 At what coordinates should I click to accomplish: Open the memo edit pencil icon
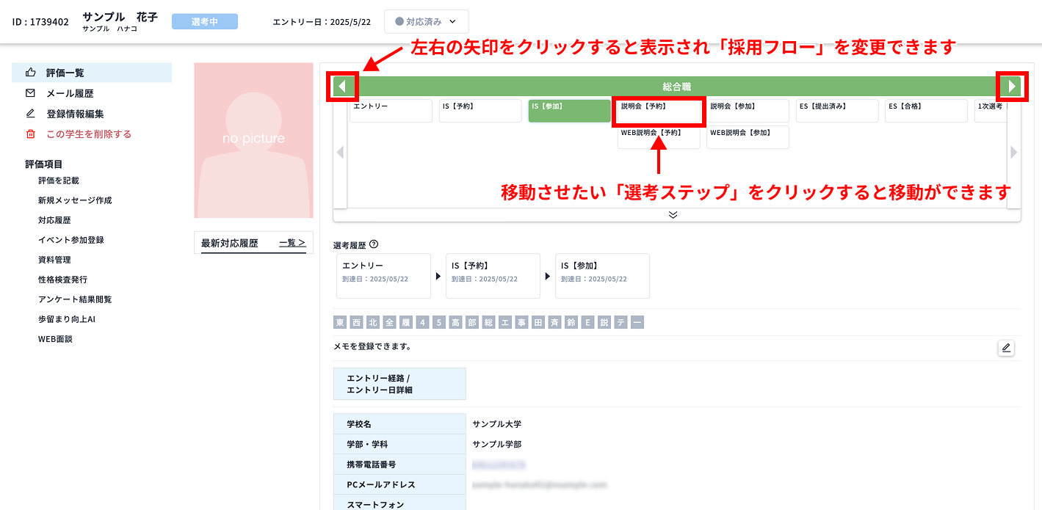coord(1005,347)
